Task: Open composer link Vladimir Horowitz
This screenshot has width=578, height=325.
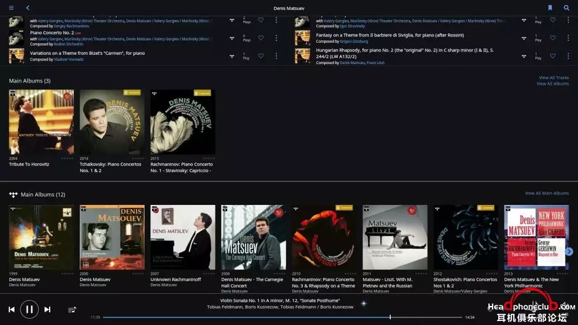Action: (x=69, y=59)
